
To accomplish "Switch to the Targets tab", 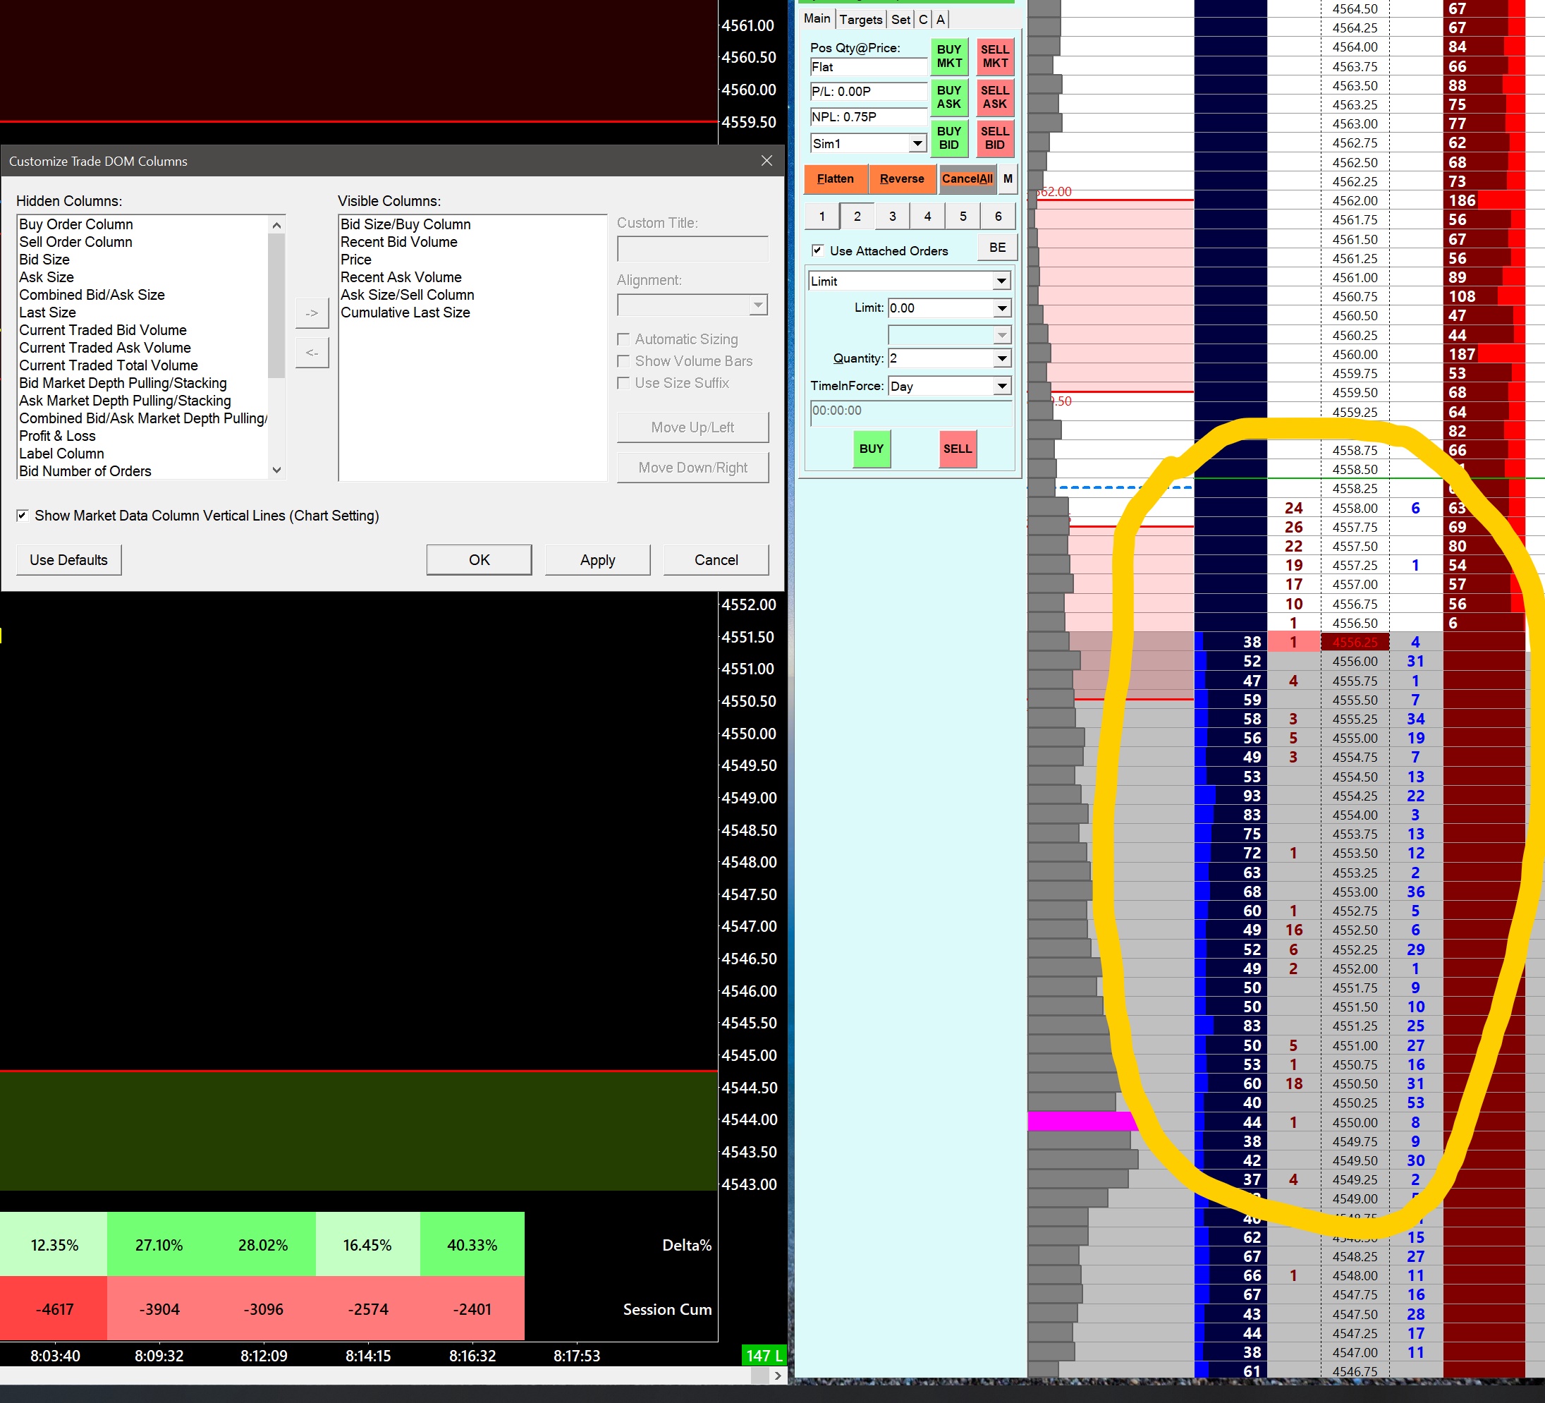I will click(x=860, y=19).
